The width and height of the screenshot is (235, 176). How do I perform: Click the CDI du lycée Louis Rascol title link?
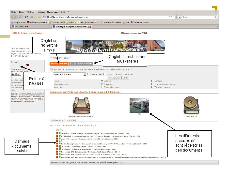(27, 33)
